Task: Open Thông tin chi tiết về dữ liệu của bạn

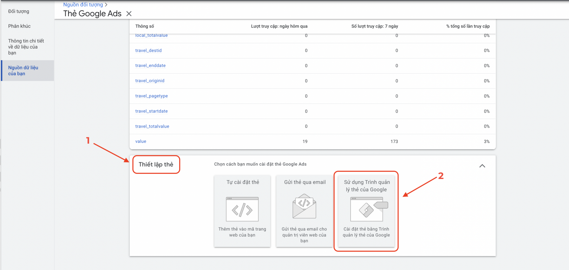Action: (x=26, y=47)
